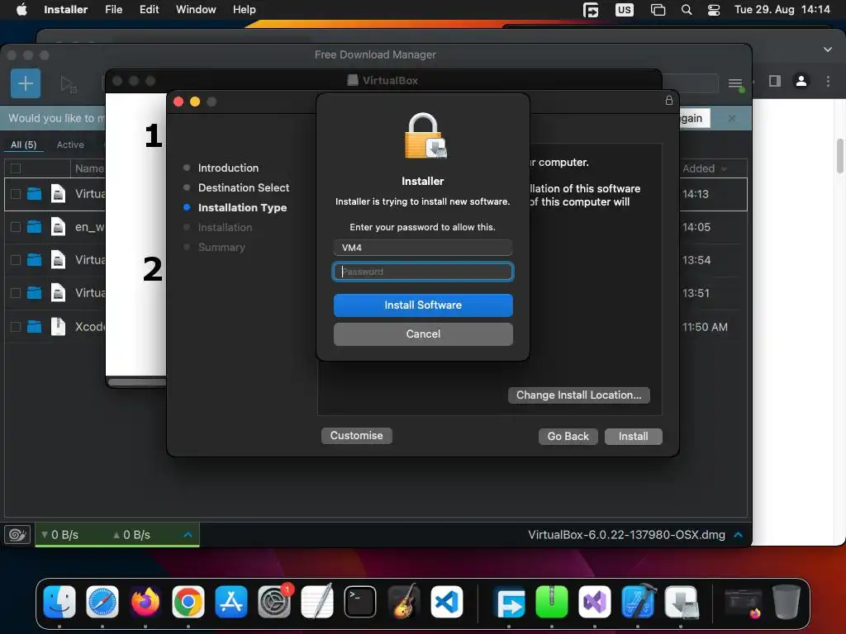Cancel the password prompt

(423, 334)
